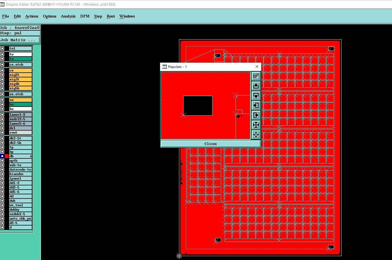Pan the Popview left with arrow icon
This screenshot has width=392, height=260.
click(256, 105)
